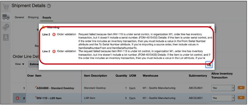
Task: Click red error icon on row 2
Action: pyautogui.click(x=17, y=98)
